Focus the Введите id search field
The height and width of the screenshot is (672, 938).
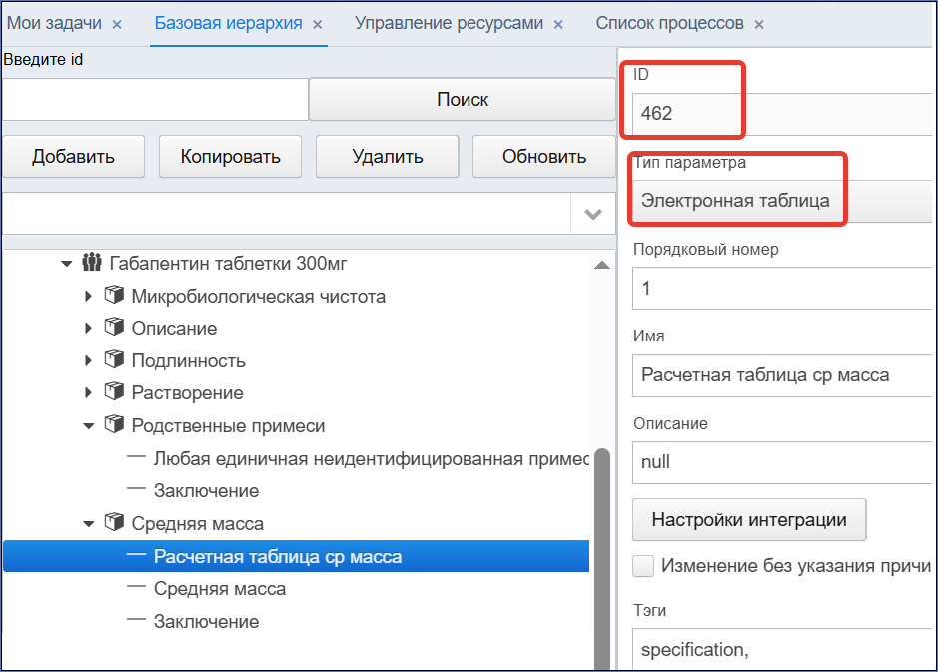pyautogui.click(x=156, y=99)
